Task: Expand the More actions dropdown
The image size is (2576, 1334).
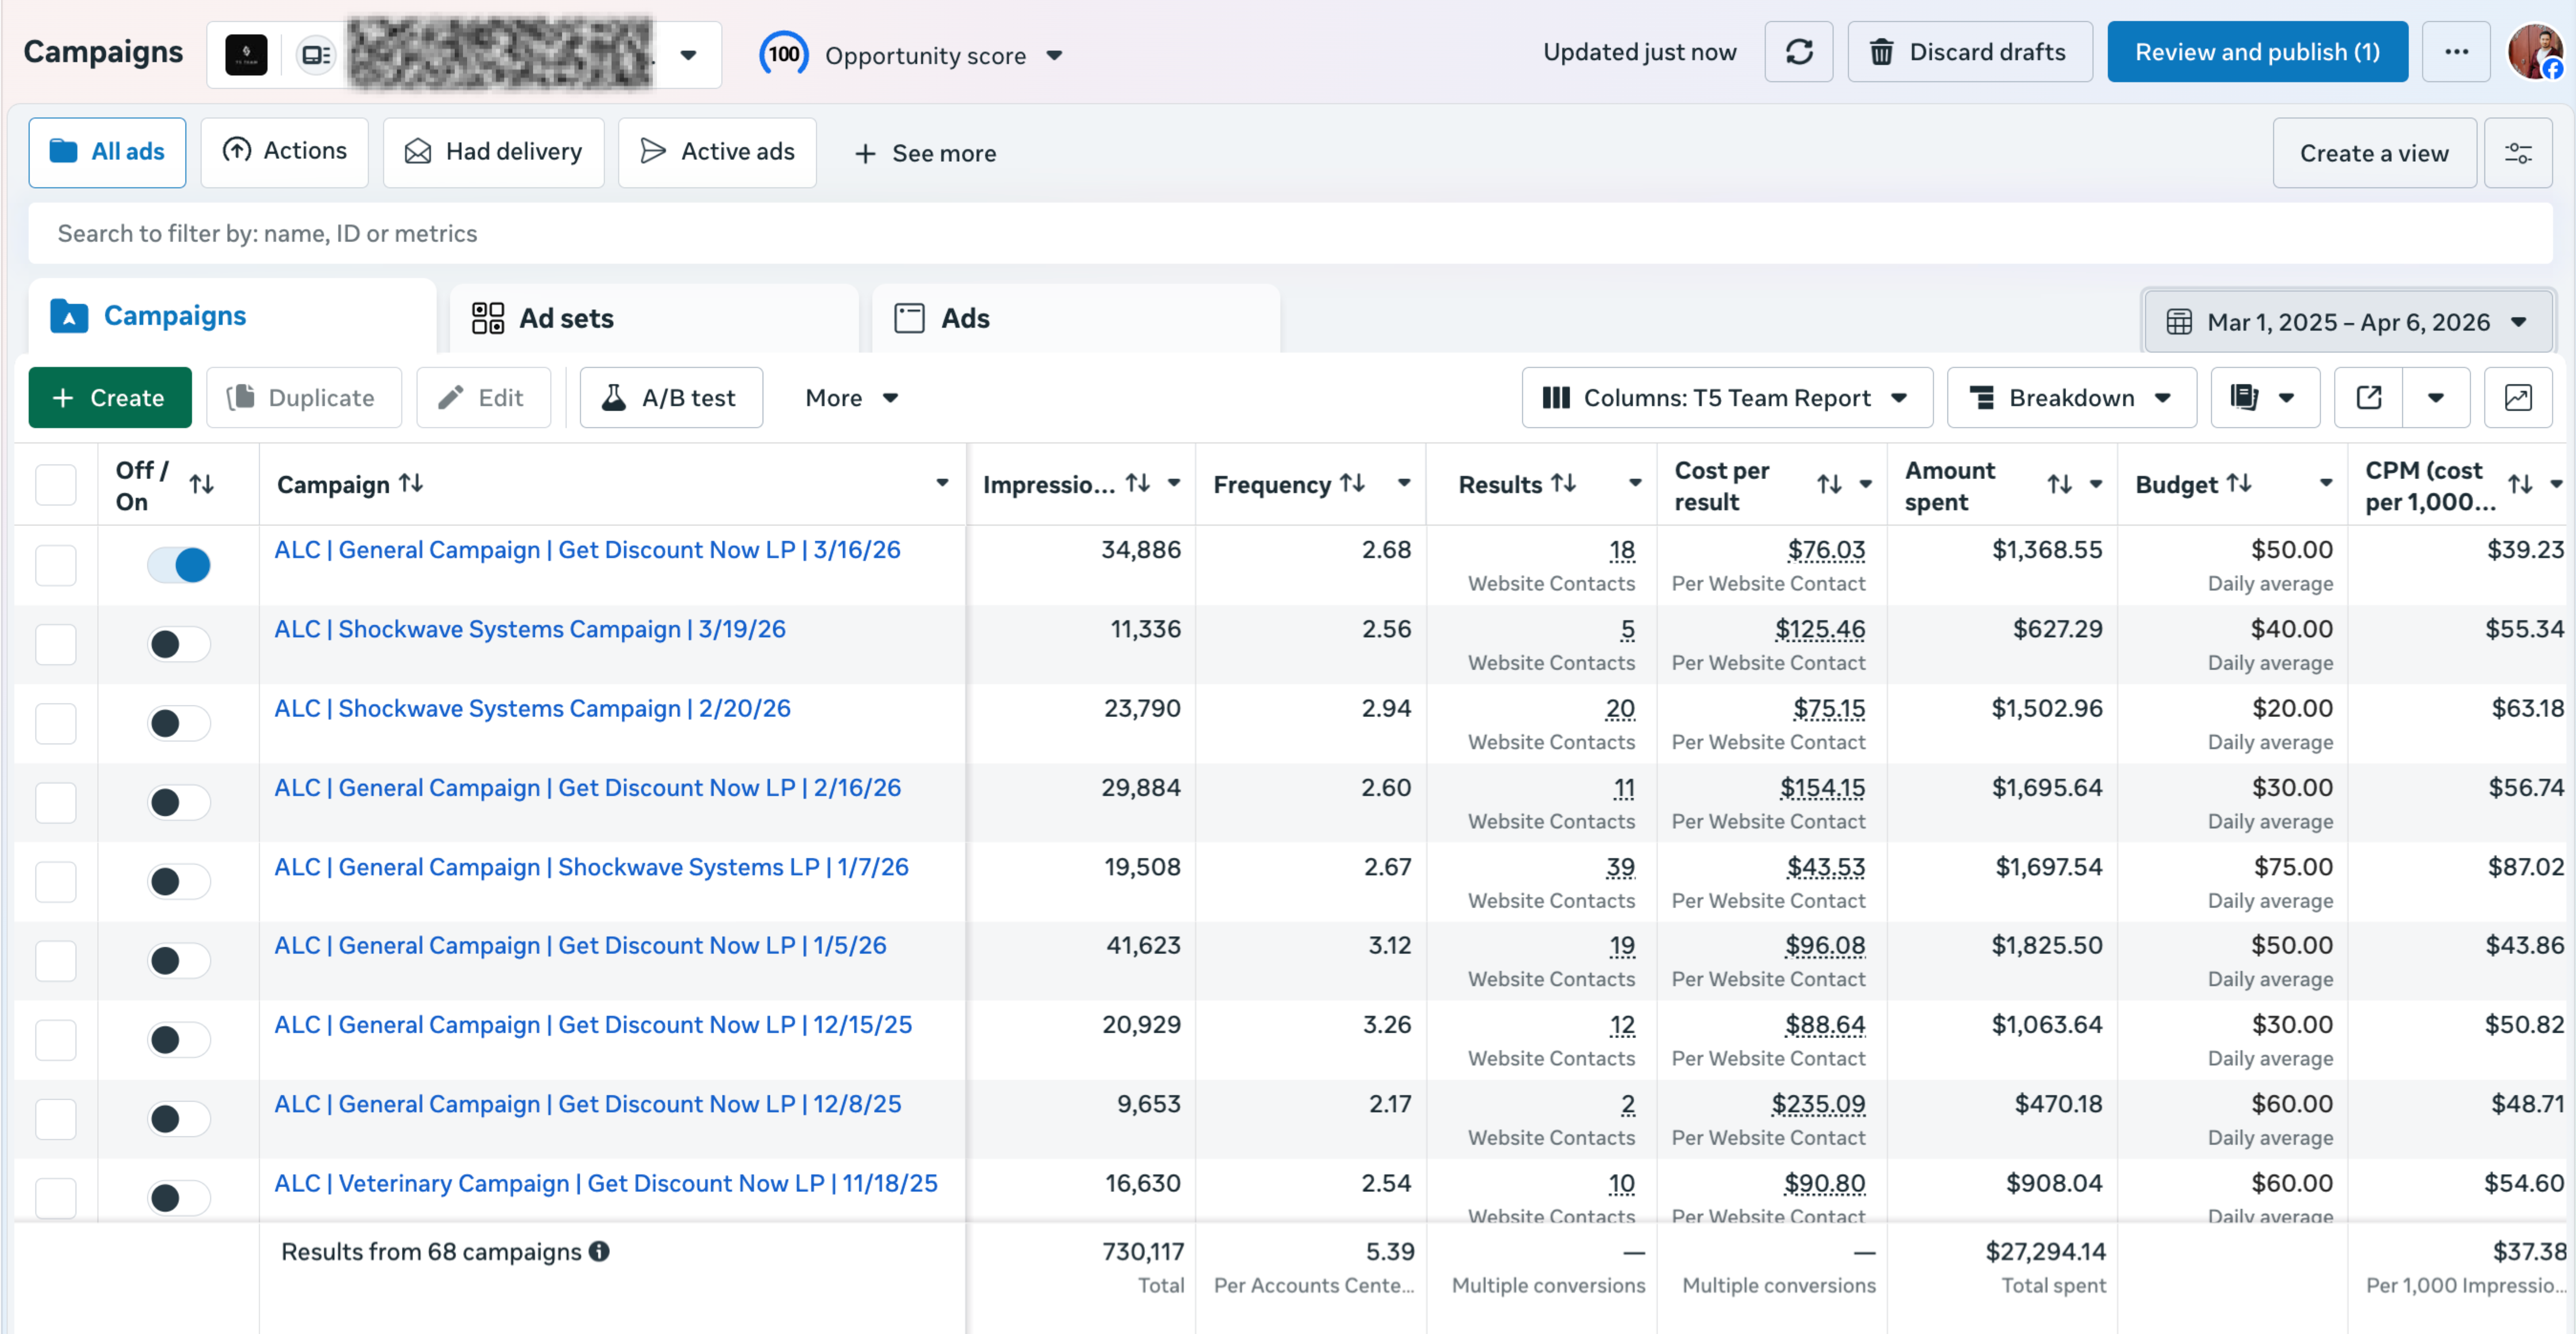Action: coord(852,398)
